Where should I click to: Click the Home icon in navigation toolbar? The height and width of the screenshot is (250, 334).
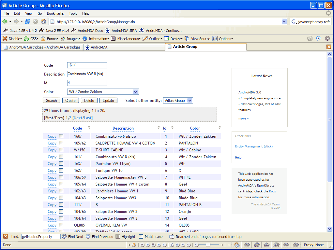coord(43,21)
